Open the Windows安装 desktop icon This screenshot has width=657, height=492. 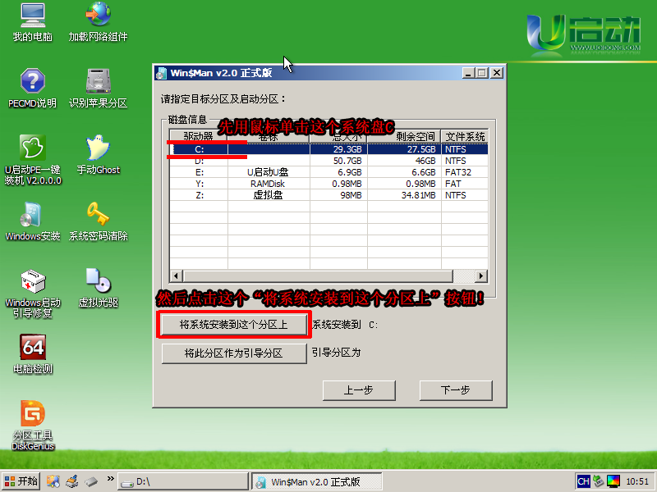(x=33, y=221)
